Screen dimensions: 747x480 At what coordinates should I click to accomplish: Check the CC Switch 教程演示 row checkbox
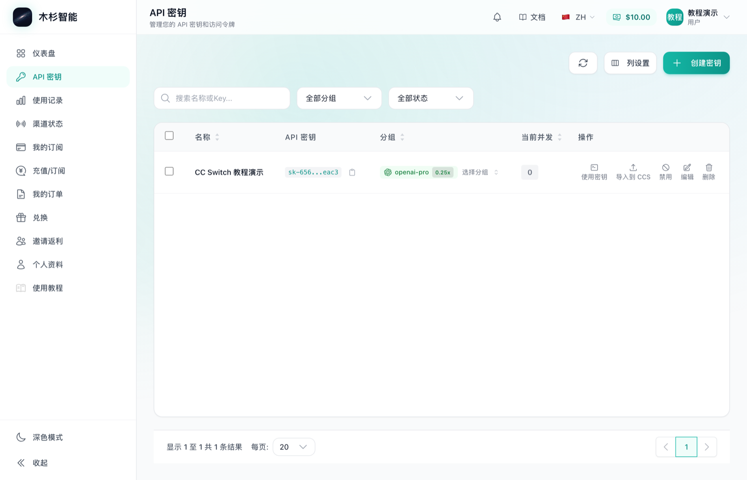169,171
